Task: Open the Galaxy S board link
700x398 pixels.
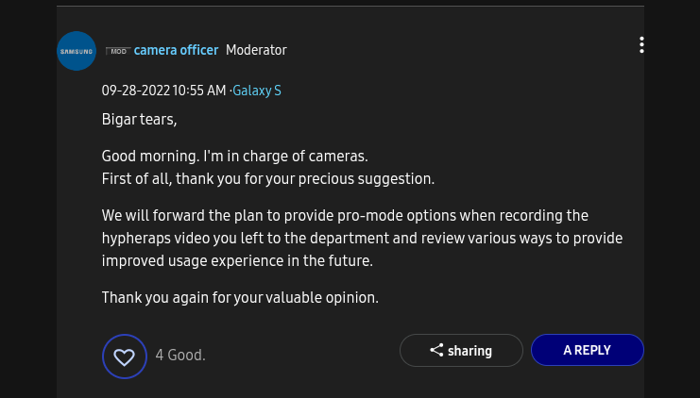Action: [x=257, y=91]
